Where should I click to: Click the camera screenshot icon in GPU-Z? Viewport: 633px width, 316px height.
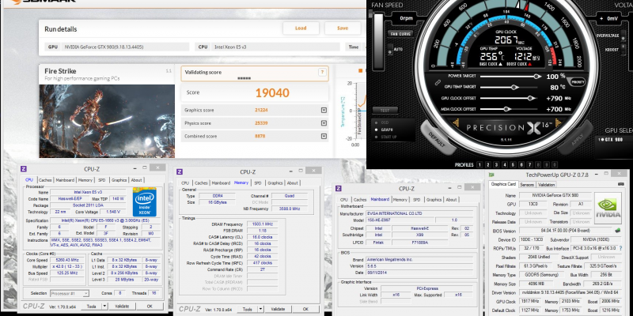tap(620, 184)
